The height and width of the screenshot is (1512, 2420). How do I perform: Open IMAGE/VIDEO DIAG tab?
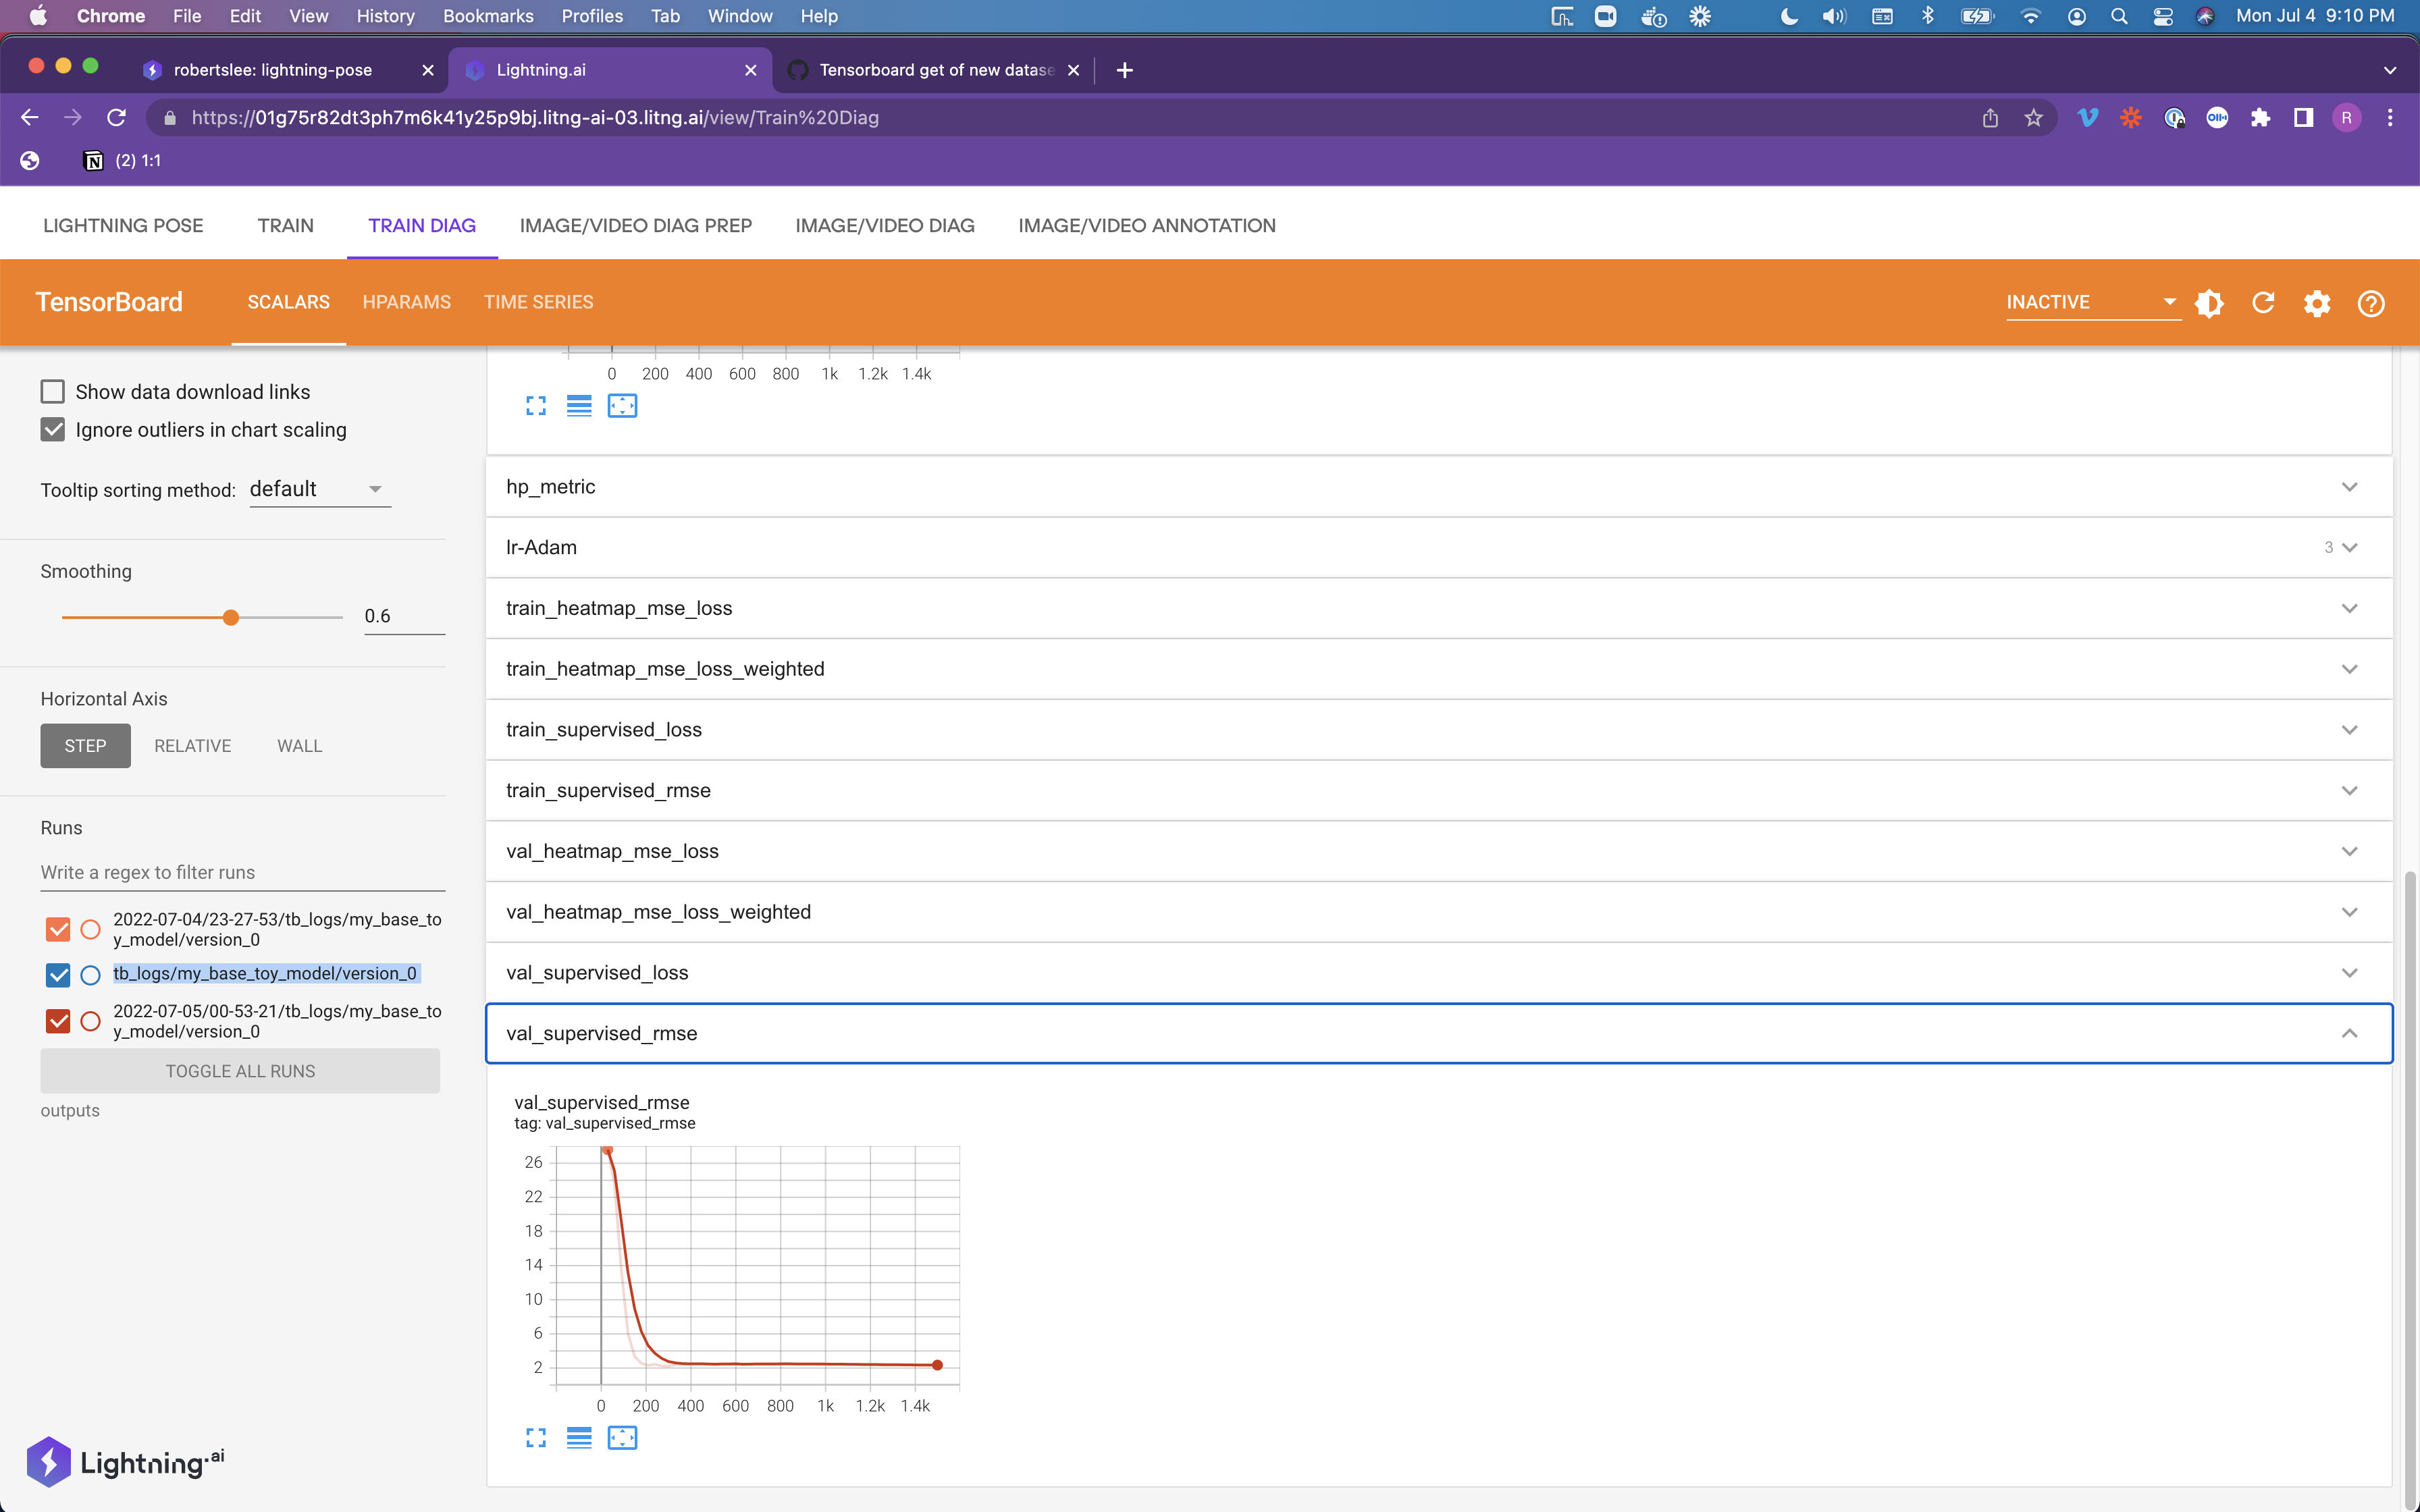885,226
